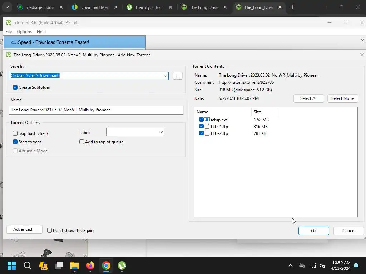Close the Download Med browser tab
366x274 pixels.
116,7
